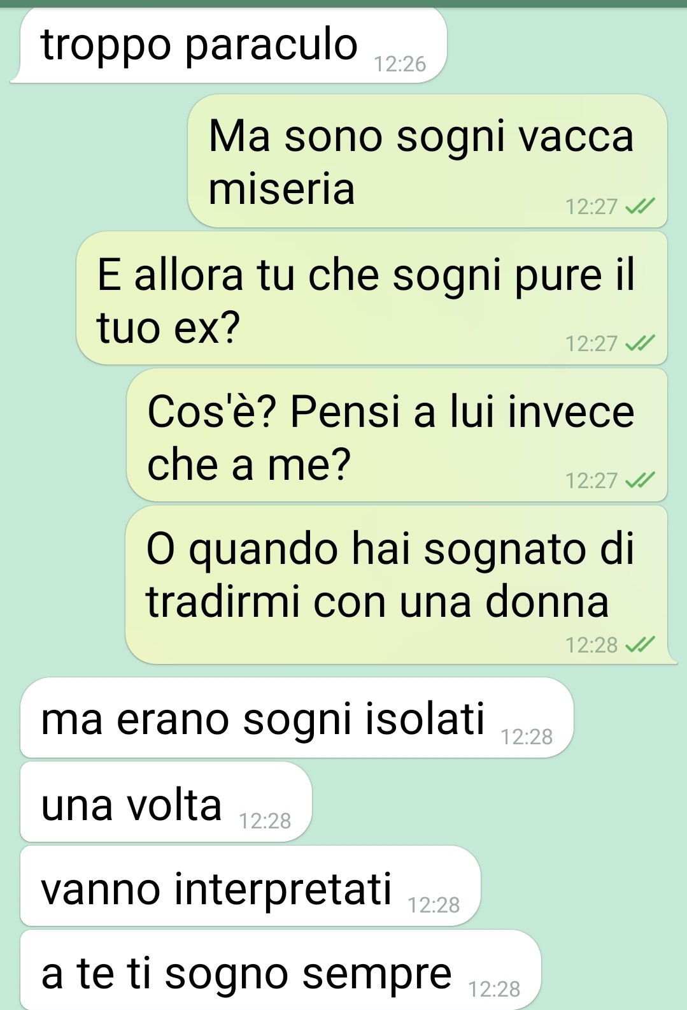Screen dimensions: 687x1010
Task: Select the 'a te ti sogno sempre' bubble
Action: click(x=281, y=970)
